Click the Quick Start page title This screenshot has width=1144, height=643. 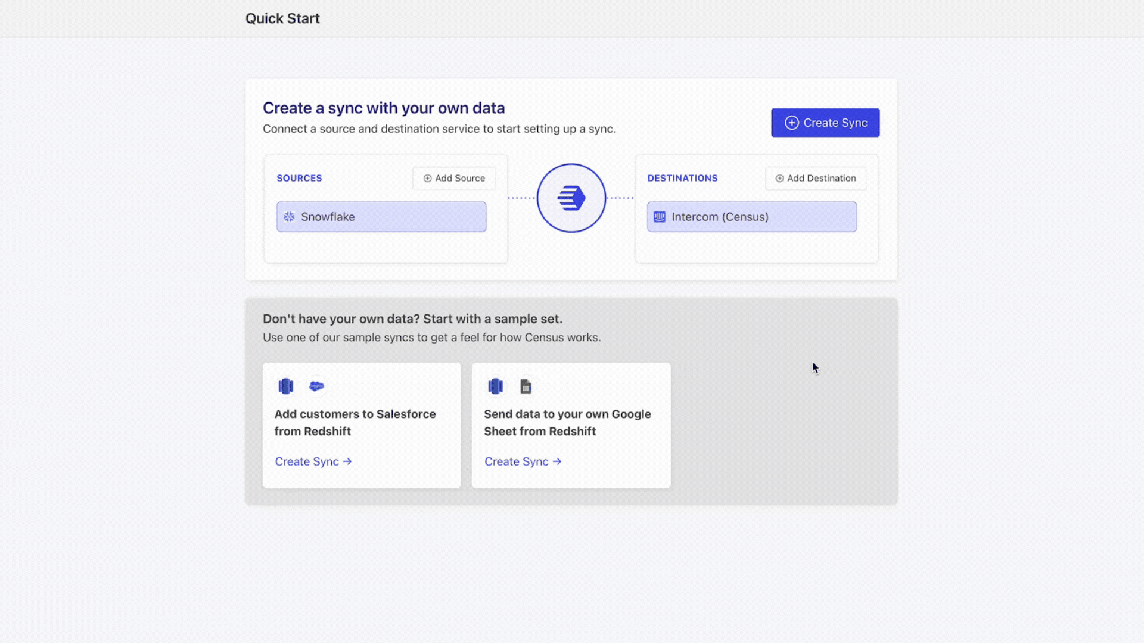click(282, 18)
